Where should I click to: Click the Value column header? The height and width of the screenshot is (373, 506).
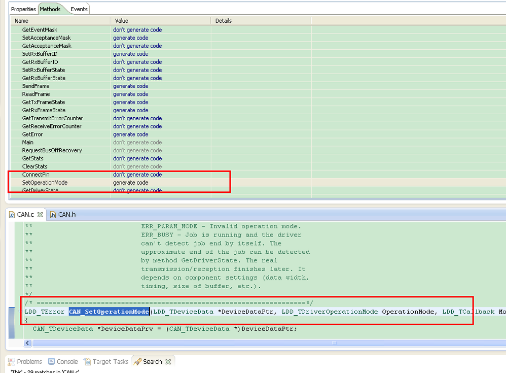pos(161,21)
